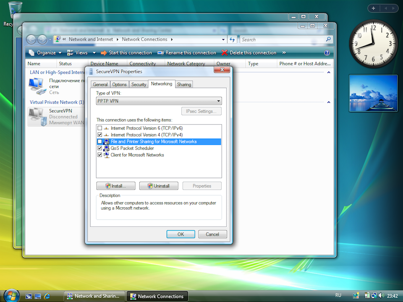
Task: Select the QoS Packet Scheduler item text
Action: [132, 148]
